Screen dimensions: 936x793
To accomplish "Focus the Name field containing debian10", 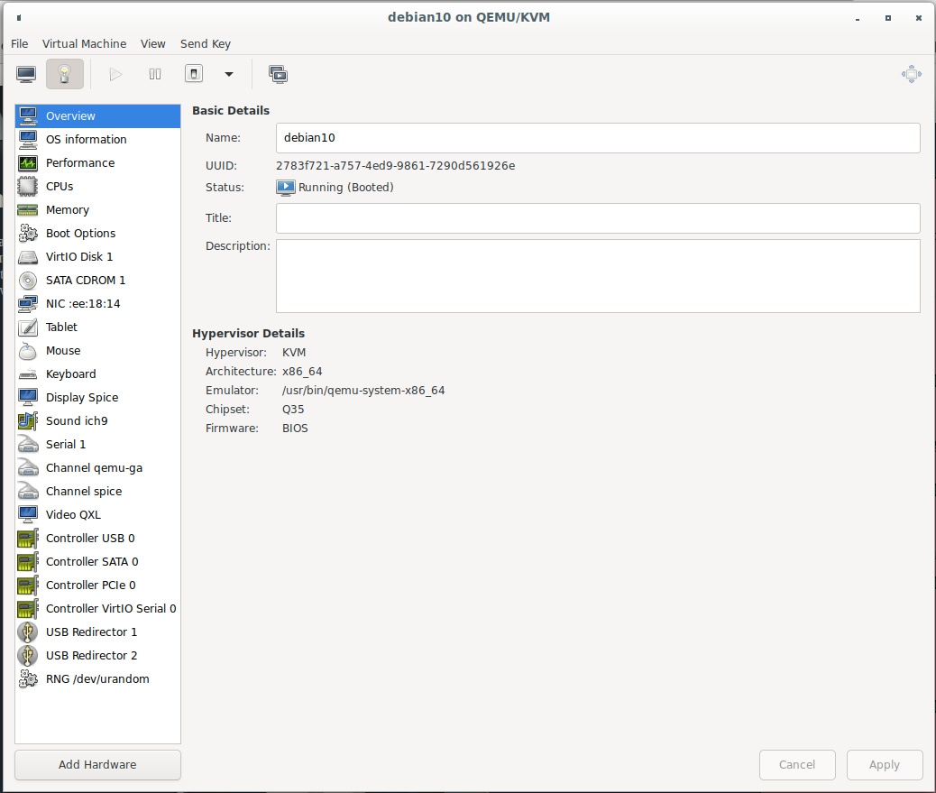I will [x=598, y=138].
